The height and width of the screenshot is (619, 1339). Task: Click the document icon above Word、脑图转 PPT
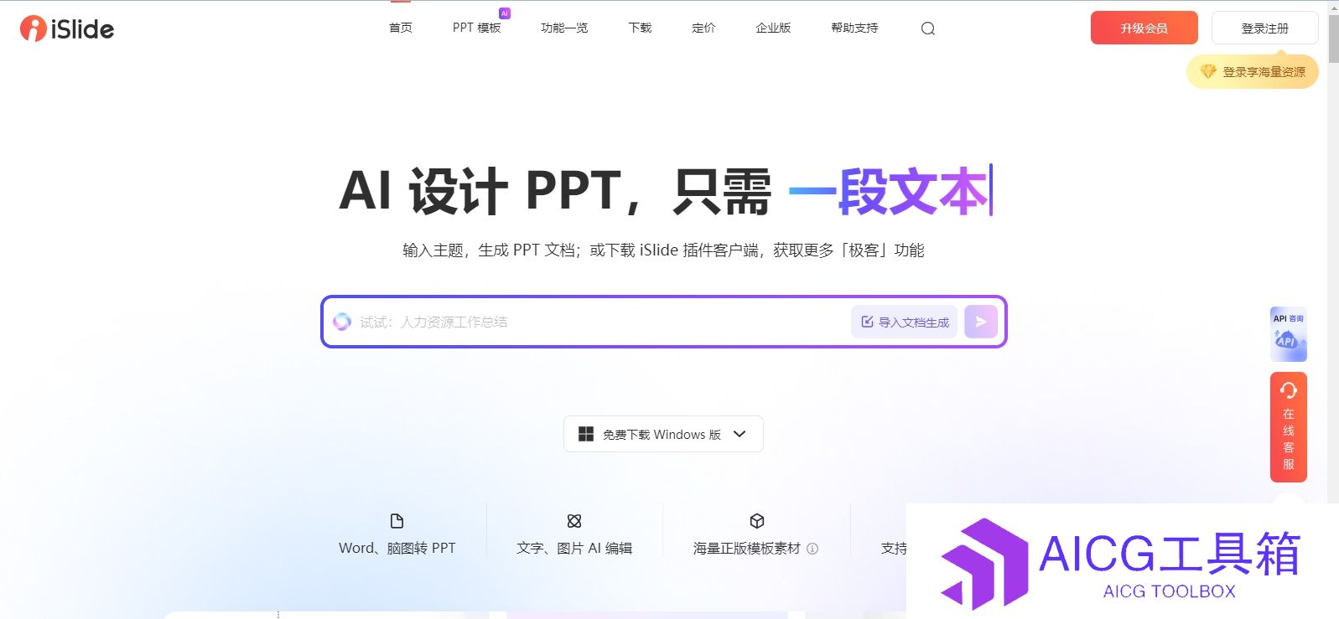(x=397, y=521)
